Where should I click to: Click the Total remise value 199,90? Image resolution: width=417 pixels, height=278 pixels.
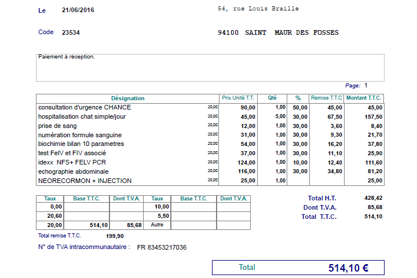(115, 236)
